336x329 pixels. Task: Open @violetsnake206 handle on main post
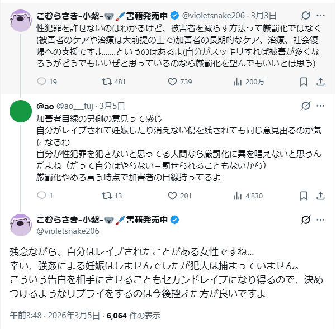(x=68, y=231)
